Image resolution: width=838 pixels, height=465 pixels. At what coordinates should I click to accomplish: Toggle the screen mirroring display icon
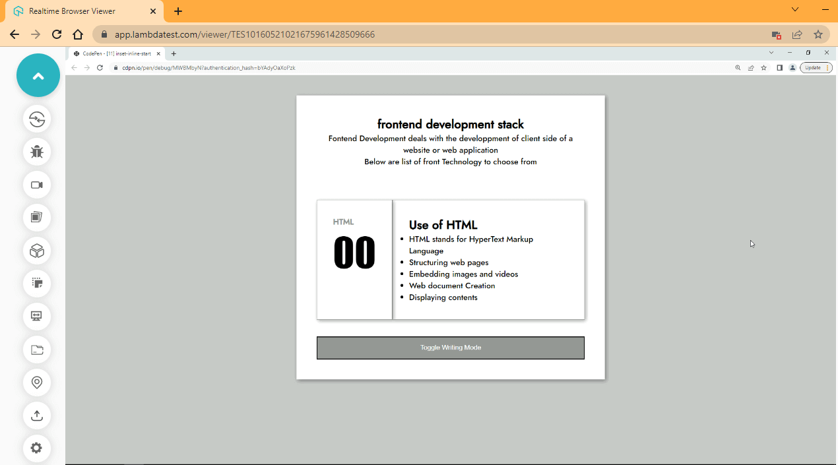pos(37,317)
